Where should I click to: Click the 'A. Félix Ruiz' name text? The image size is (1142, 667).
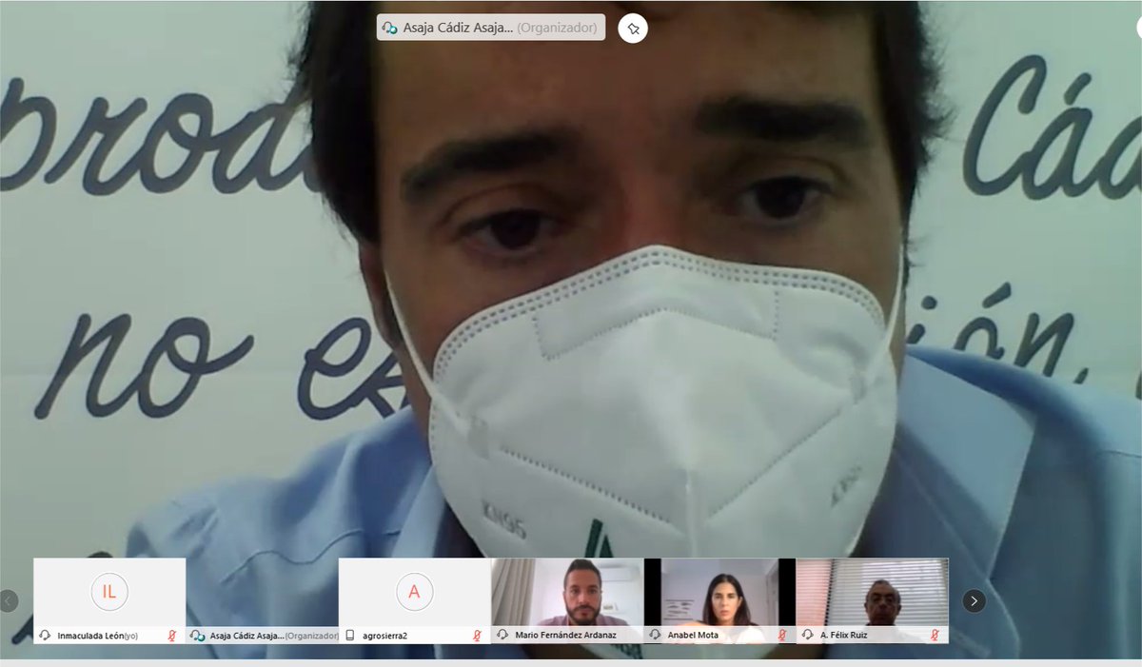click(x=845, y=636)
